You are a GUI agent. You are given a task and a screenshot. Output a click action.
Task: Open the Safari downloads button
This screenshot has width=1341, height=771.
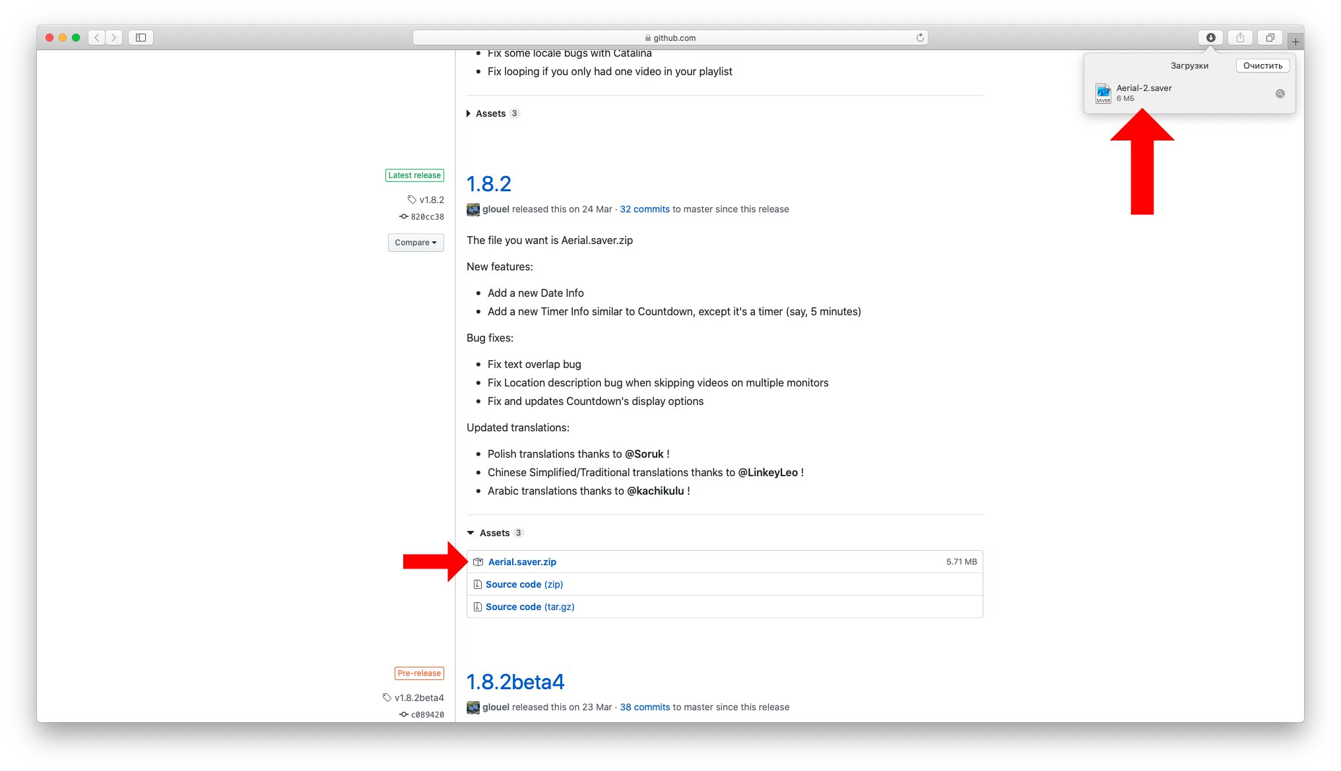1210,38
